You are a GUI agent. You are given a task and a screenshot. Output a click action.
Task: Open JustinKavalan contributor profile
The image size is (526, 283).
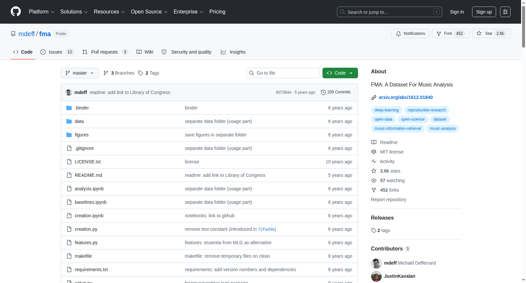click(400, 276)
